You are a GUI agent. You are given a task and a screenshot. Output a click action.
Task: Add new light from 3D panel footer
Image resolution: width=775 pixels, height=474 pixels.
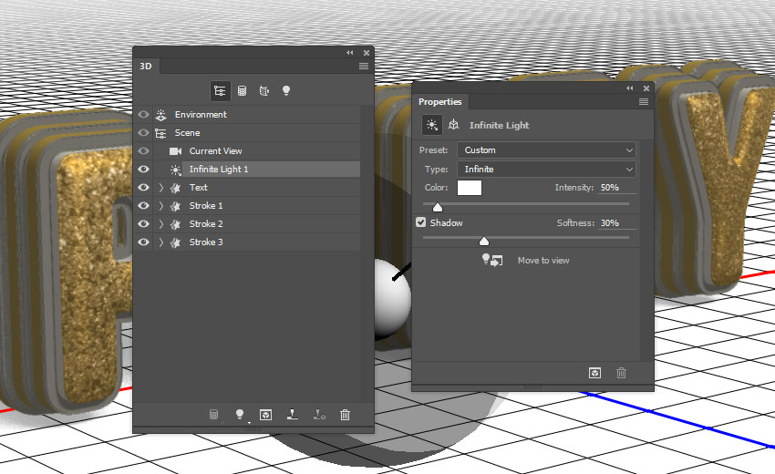point(241,415)
